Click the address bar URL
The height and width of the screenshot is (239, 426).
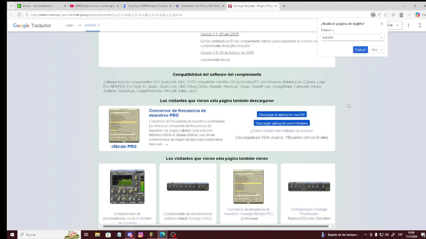point(106,15)
